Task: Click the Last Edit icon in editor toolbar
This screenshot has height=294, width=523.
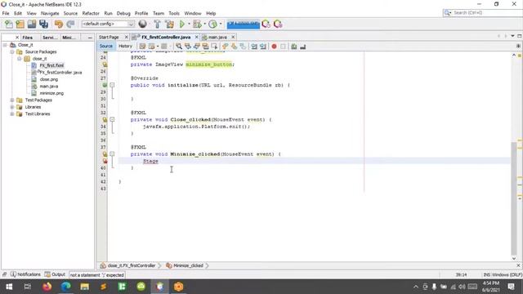Action: (x=142, y=47)
